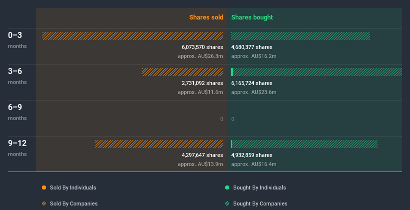
Task: Select the Bought By Companies legend label
Action: pyautogui.click(x=260, y=203)
